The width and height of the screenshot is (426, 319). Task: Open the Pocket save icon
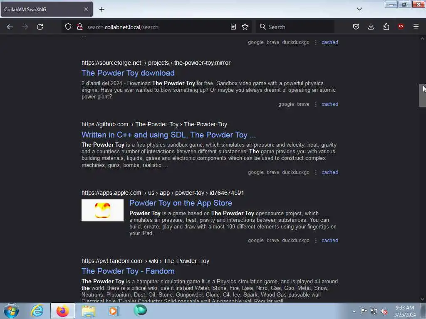tap(356, 27)
